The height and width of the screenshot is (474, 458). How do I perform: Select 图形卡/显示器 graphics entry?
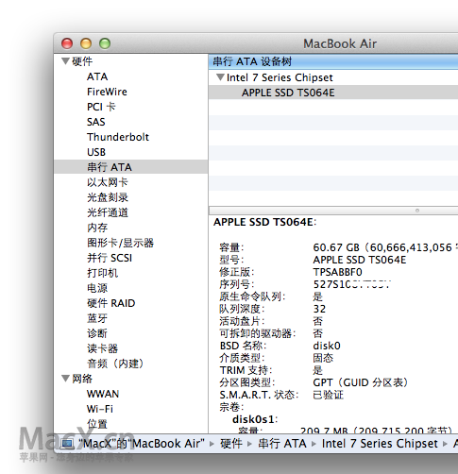120,243
